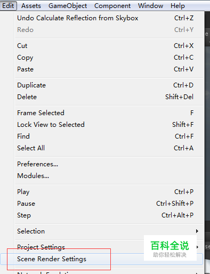Expand the Project Settings submenu
The height and width of the screenshot is (274, 210).
(109, 247)
